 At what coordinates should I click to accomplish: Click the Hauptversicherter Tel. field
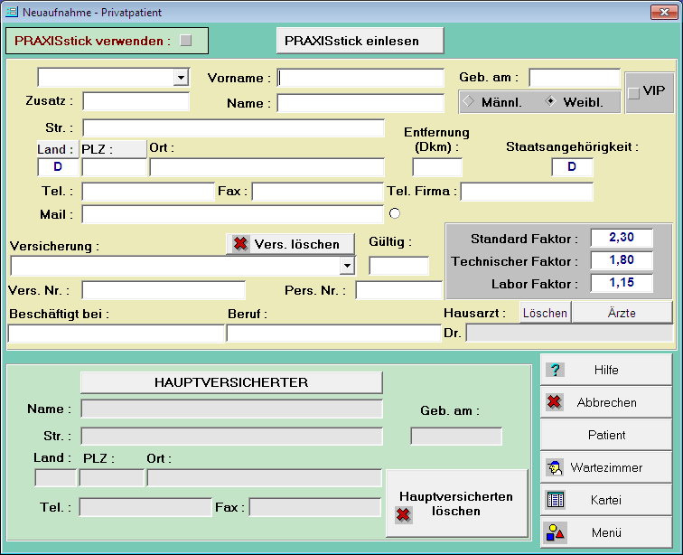click(145, 507)
